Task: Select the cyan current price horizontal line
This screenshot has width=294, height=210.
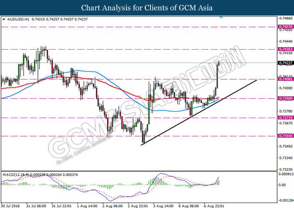Action: click(139, 63)
